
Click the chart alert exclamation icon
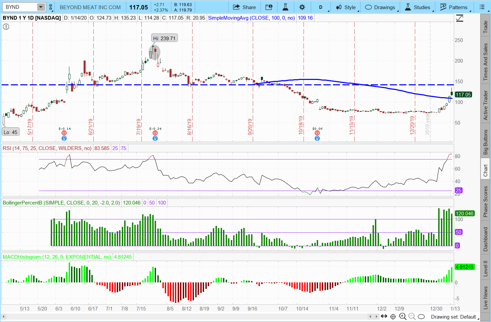[6, 26]
